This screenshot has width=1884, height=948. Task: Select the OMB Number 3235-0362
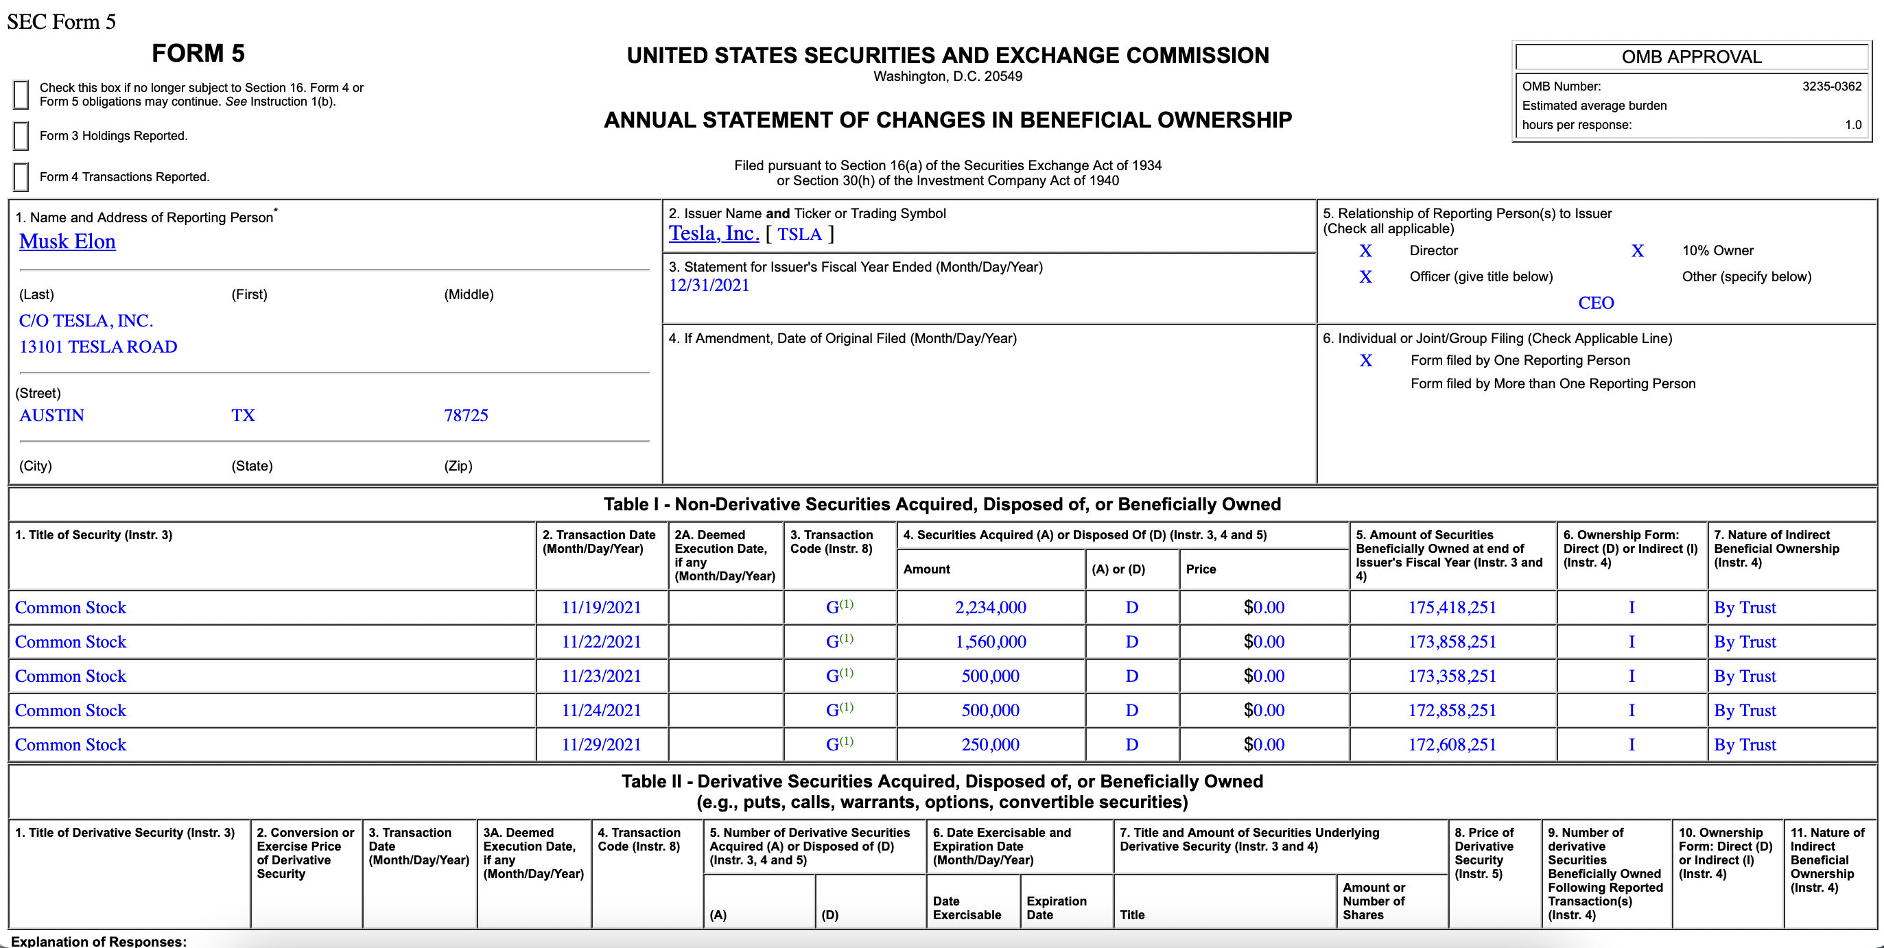click(1831, 86)
